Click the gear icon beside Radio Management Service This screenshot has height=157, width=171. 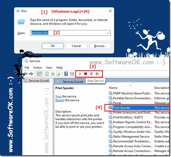coord(111,137)
